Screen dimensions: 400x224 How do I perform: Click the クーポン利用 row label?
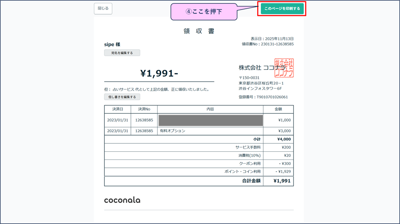click(x=250, y=164)
